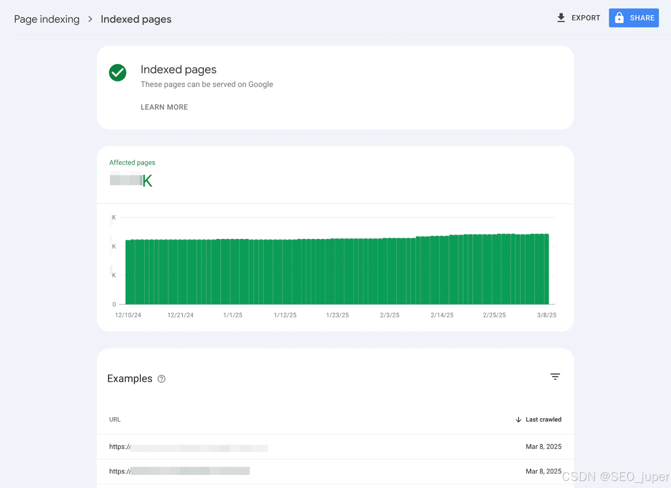Click second row's Mar 8, 2025 date
Screen dimensions: 671x488
[543, 471]
